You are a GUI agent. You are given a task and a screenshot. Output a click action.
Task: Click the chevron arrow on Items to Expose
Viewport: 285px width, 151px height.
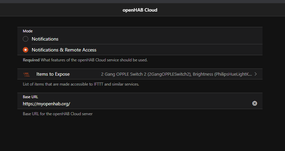click(x=256, y=74)
